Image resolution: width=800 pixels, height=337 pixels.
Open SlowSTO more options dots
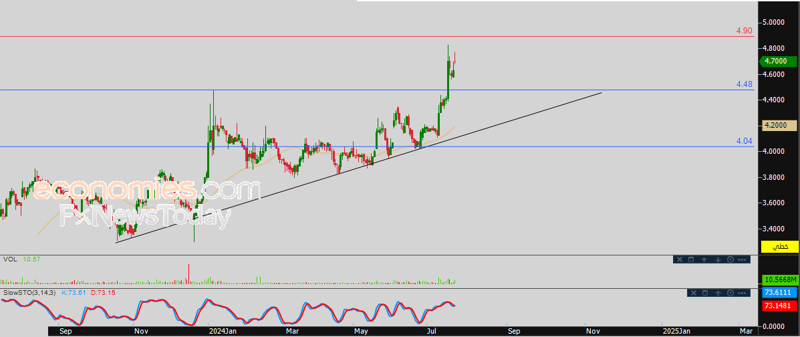pyautogui.click(x=742, y=293)
